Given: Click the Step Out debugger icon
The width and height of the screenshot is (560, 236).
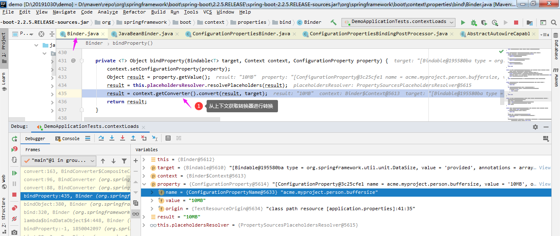Looking at the screenshot, I should tap(133, 138).
